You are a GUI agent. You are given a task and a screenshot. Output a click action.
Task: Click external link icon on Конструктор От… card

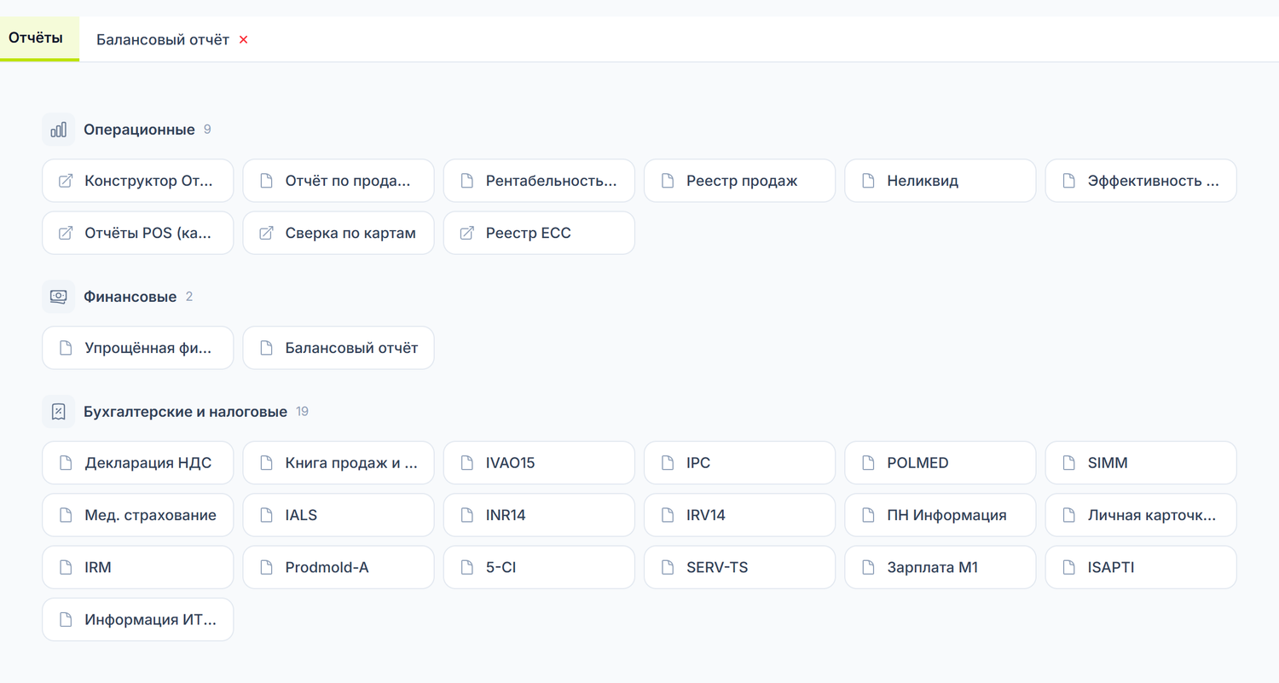(x=66, y=181)
